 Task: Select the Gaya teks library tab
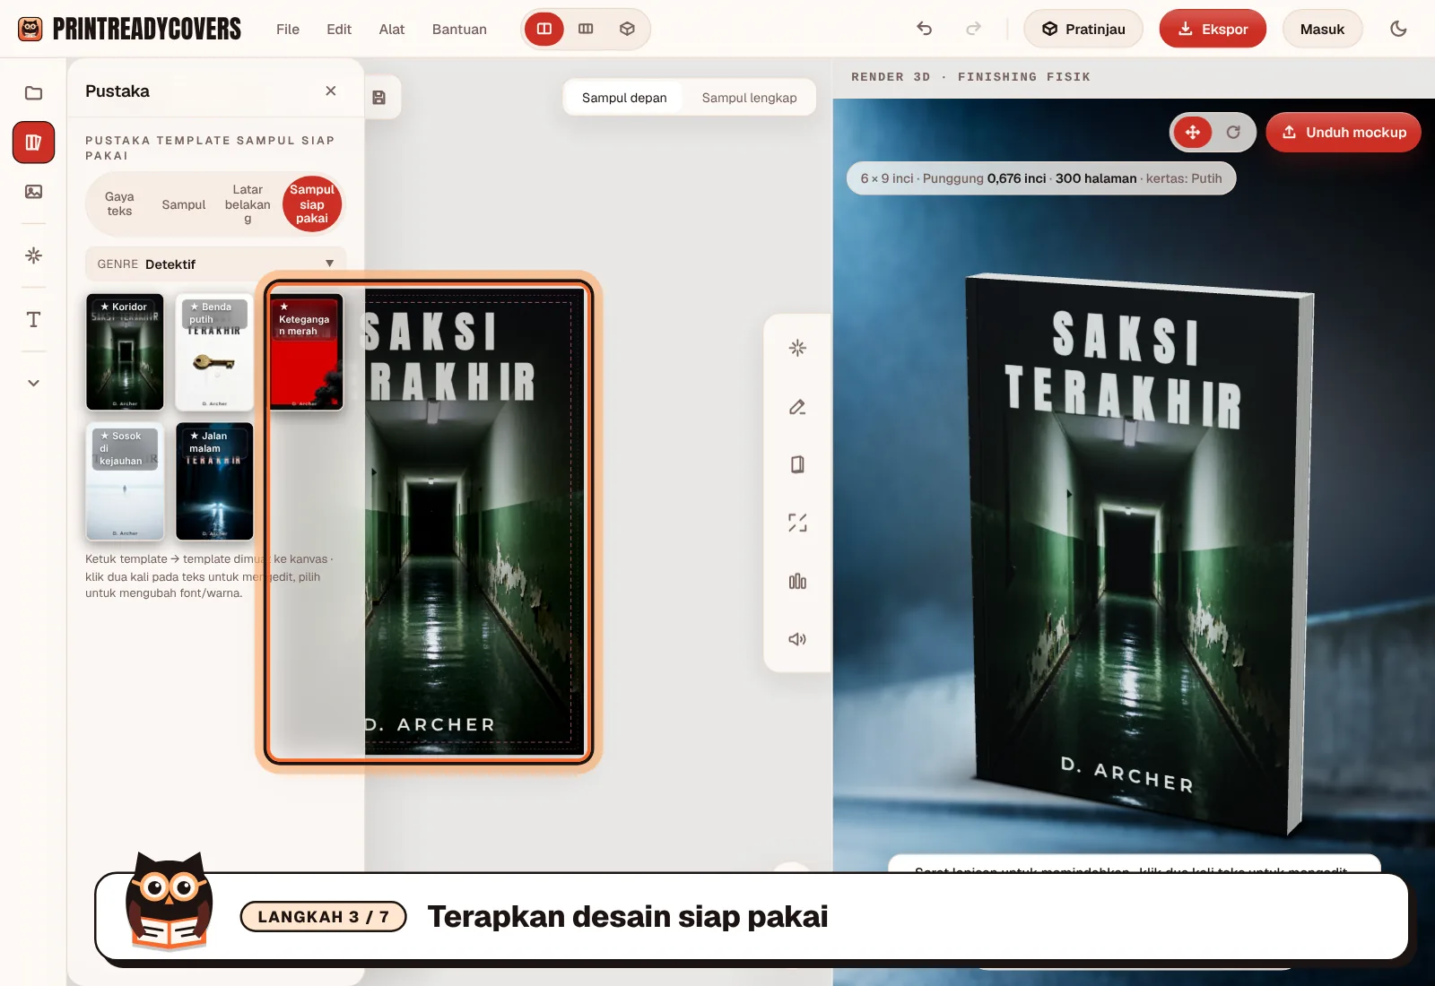[x=119, y=203]
